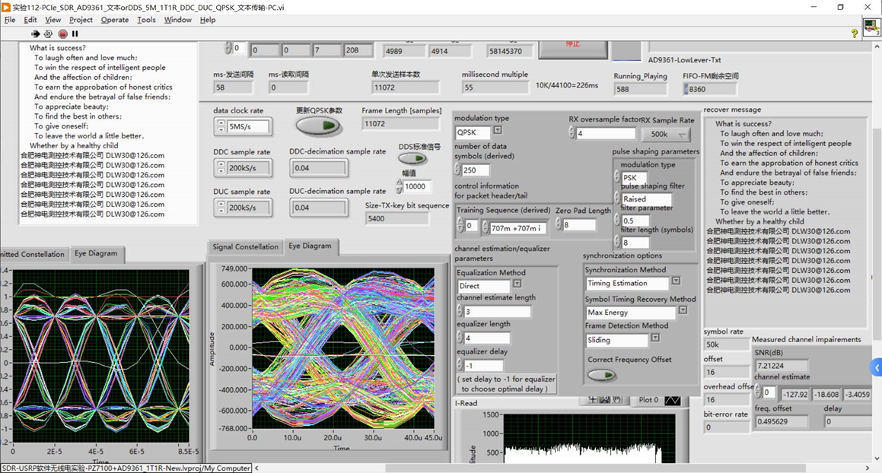Viewport: 882px width, 473px height.
Task: Click Training Sequence 707m value field
Action: (517, 228)
